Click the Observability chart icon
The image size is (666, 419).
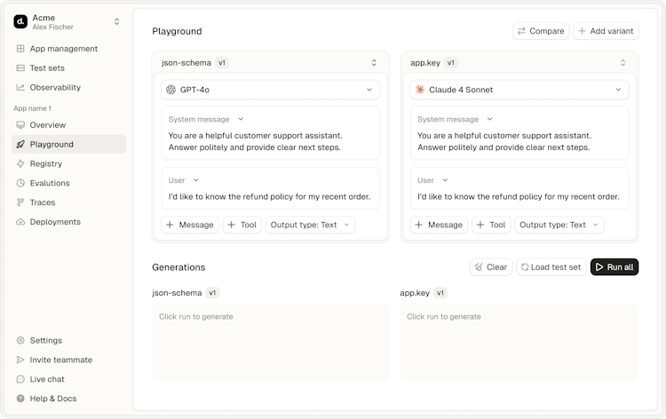pyautogui.click(x=20, y=87)
